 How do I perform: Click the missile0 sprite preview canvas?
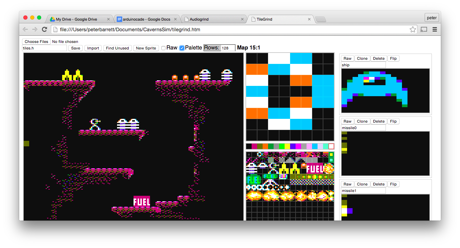386,154
